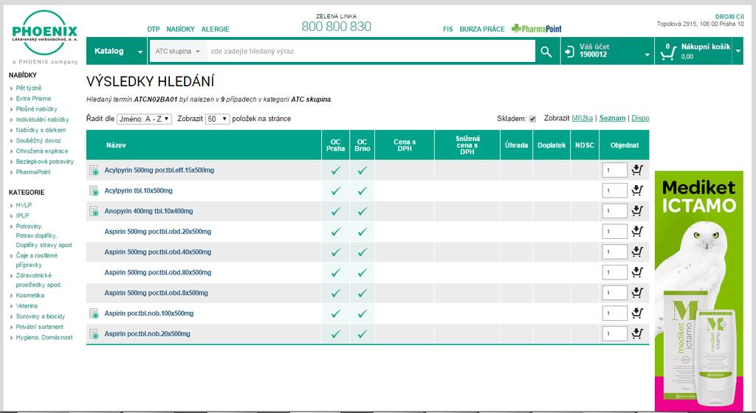Viewport: 756px width, 413px height.
Task: Toggle the Skladem checkbox
Action: tap(532, 119)
